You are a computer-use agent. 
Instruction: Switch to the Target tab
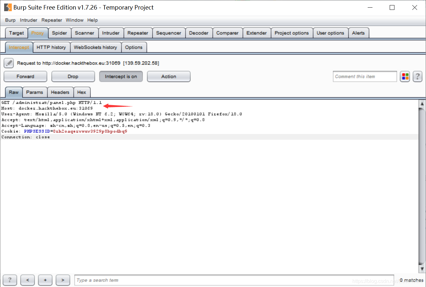17,33
